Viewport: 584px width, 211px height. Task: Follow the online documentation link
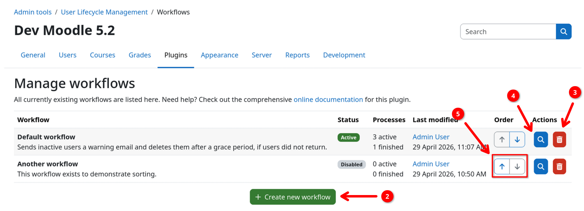pos(328,100)
